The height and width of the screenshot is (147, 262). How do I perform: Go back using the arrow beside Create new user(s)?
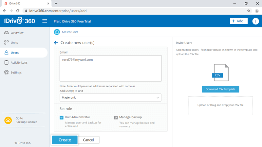coord(56,43)
